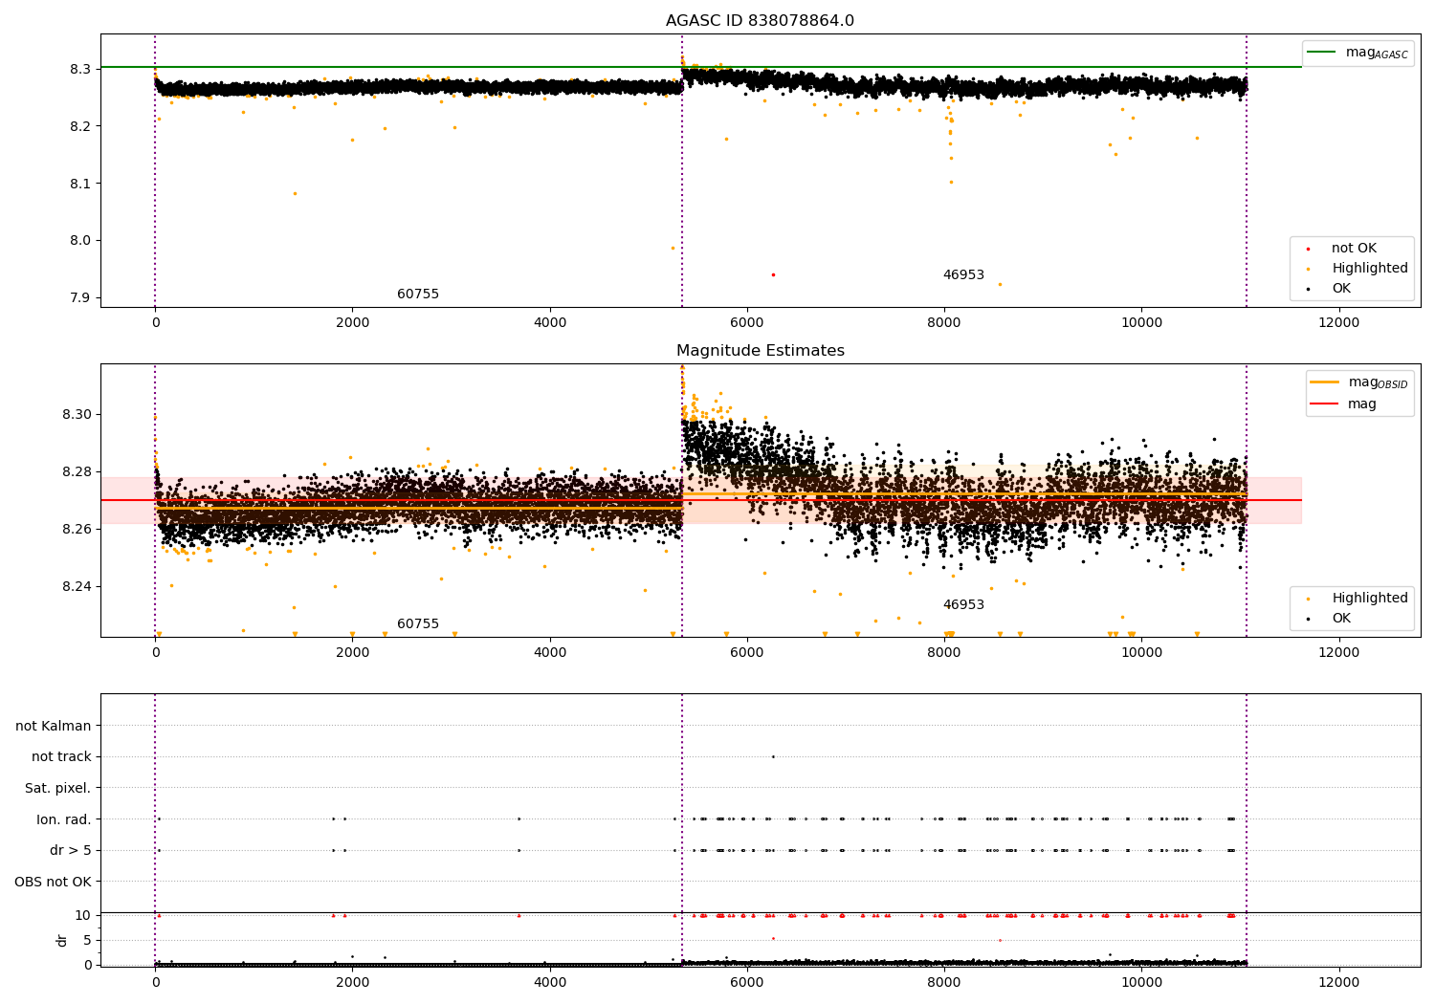Viewport: 1435px width, 1004px height.
Task: Click the 8.3 y-tick on top plot
Action: 80,70
